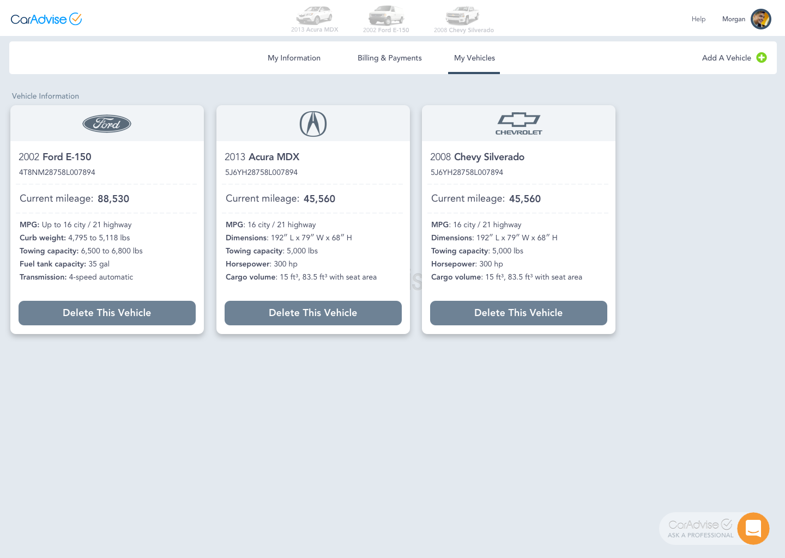This screenshot has width=785, height=558.
Task: Click the 2013 Acura MDX card title
Action: tap(262, 157)
